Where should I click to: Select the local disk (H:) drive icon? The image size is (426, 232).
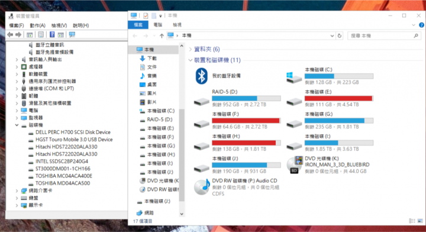click(x=201, y=146)
